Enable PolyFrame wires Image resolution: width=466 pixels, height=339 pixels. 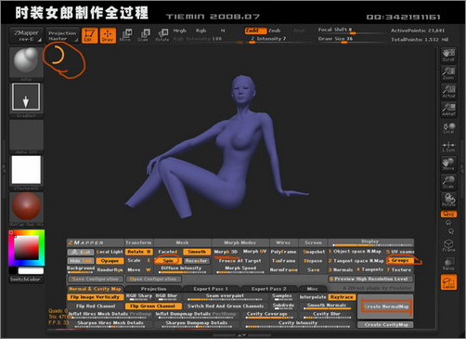pos(283,252)
